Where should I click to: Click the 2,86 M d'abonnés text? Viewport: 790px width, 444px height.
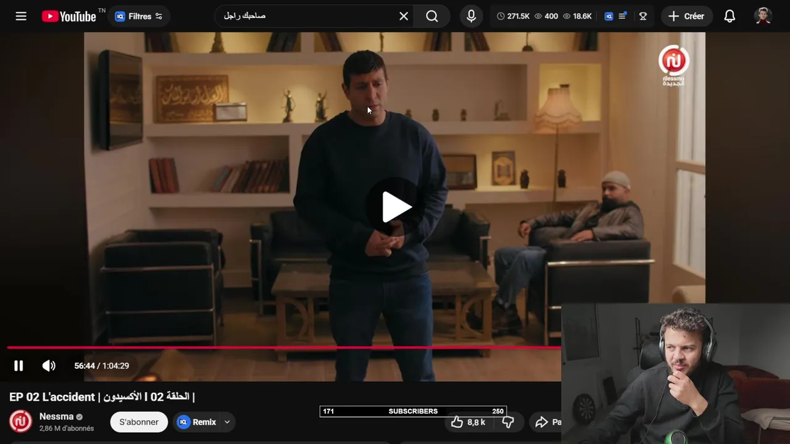click(x=67, y=428)
